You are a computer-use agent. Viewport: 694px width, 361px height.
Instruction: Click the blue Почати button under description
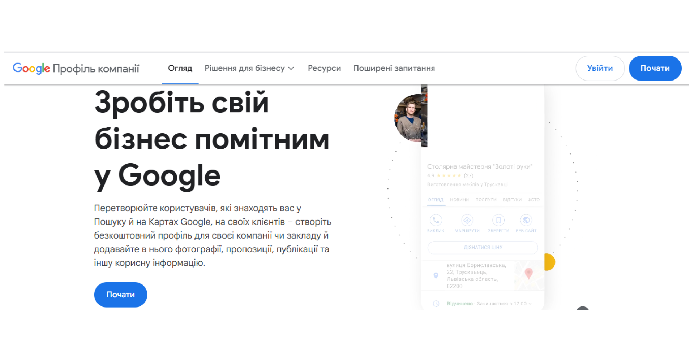pyautogui.click(x=121, y=295)
